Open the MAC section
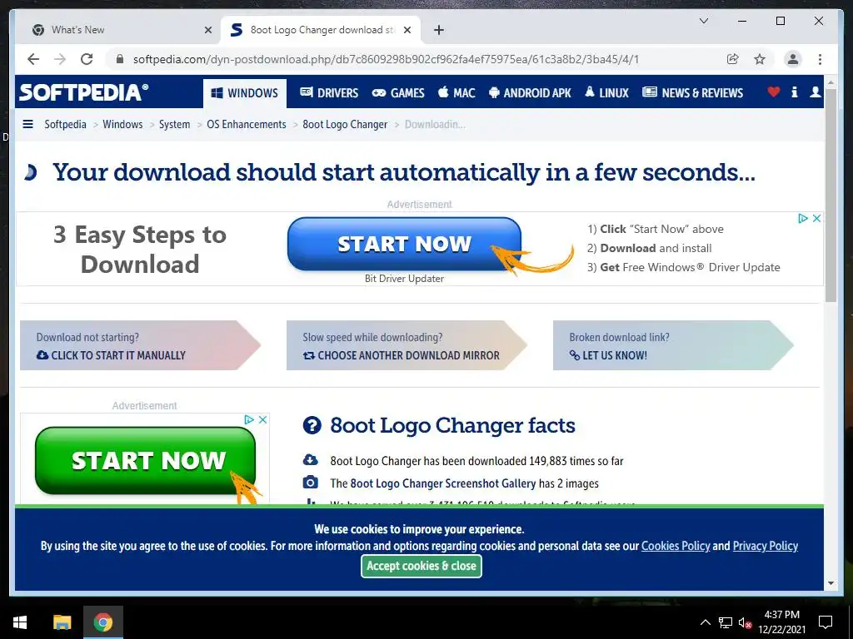 [456, 93]
